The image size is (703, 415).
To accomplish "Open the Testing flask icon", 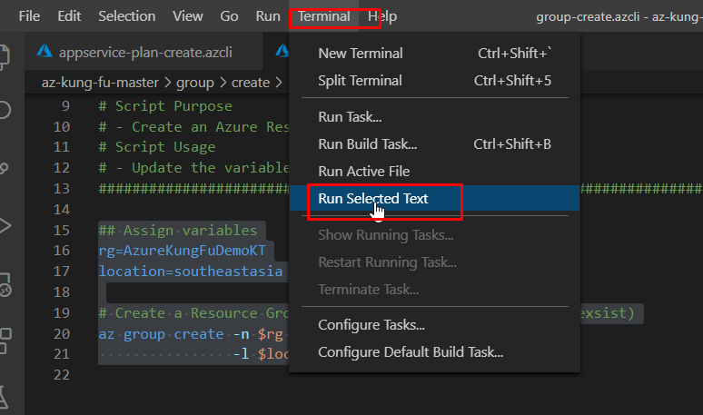I will click(7, 397).
